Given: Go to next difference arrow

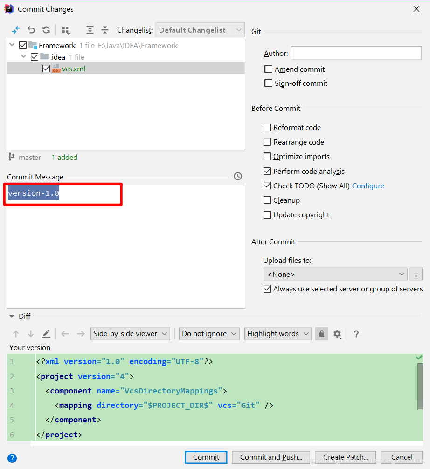Looking at the screenshot, I should (30, 334).
